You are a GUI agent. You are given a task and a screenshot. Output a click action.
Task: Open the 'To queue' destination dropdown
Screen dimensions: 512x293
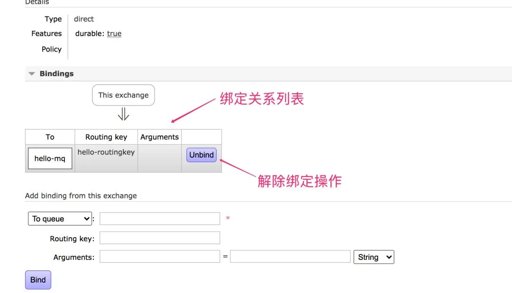(60, 219)
